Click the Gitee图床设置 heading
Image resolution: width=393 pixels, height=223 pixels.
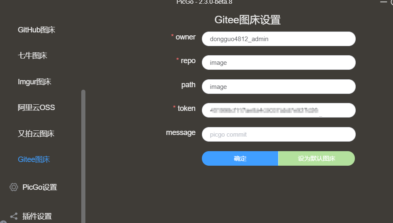click(x=247, y=20)
